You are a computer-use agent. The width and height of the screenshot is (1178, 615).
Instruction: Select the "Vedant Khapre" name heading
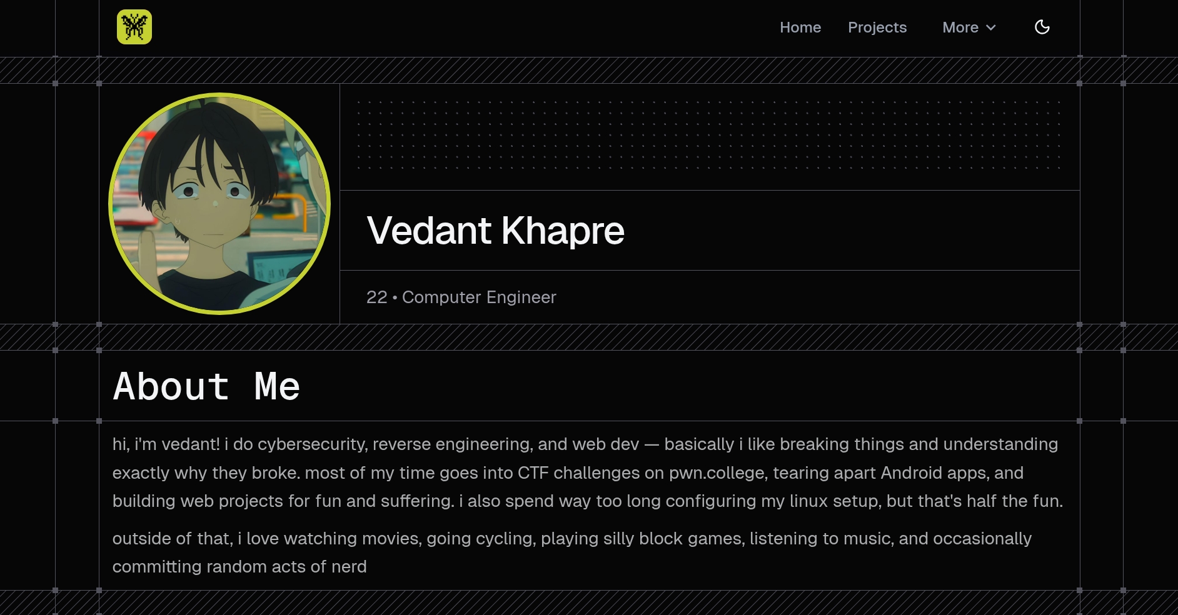pos(495,231)
